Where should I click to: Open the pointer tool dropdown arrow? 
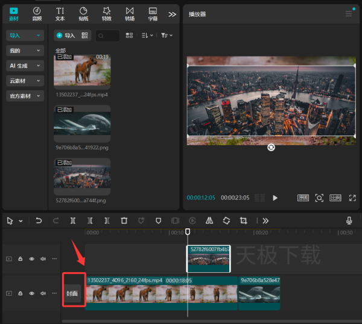[x=21, y=221]
